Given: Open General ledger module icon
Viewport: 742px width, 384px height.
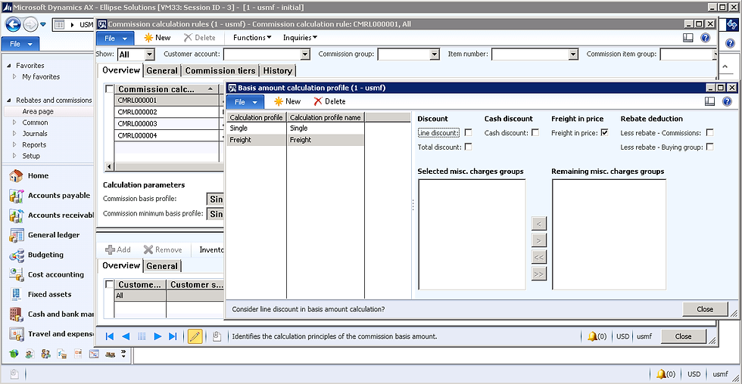Looking at the screenshot, I should pyautogui.click(x=16, y=235).
